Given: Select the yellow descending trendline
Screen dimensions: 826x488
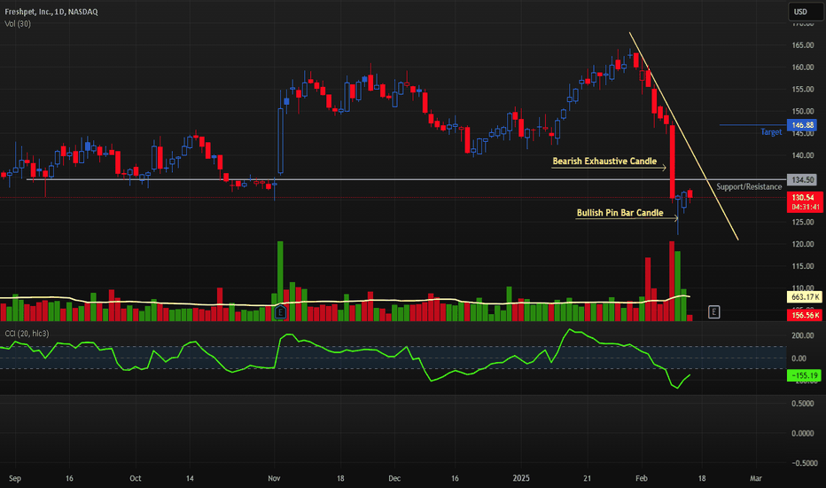Looking at the screenshot, I should (x=684, y=136).
